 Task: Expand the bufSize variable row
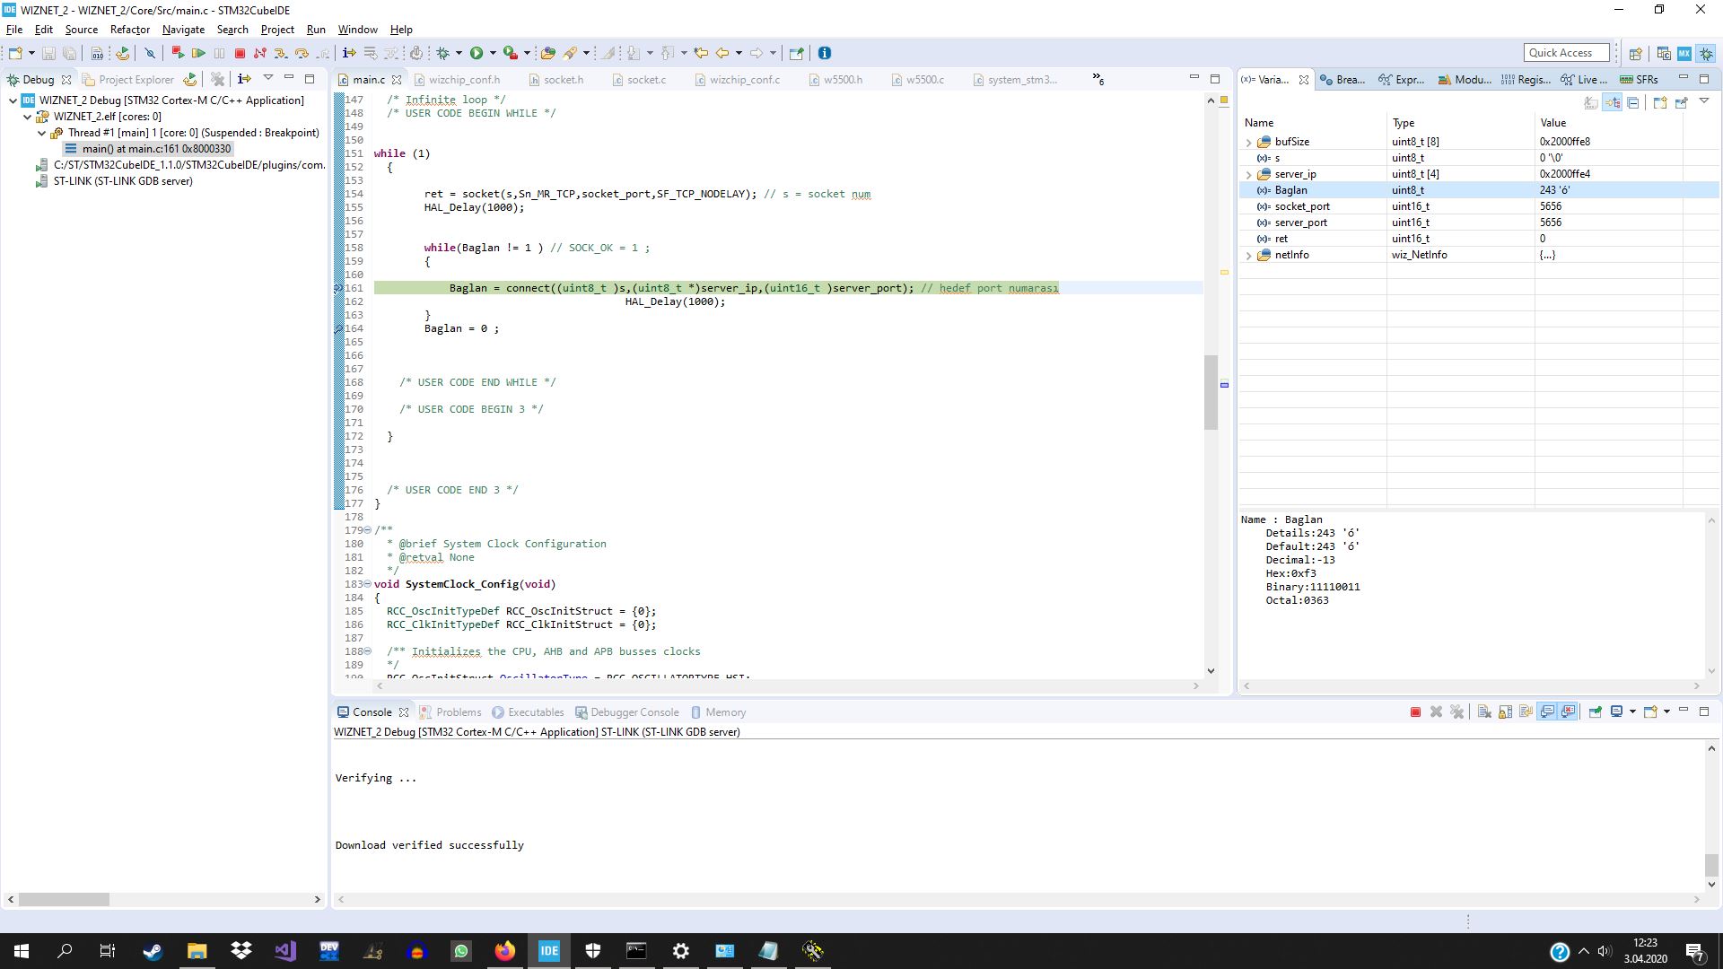pyautogui.click(x=1248, y=143)
